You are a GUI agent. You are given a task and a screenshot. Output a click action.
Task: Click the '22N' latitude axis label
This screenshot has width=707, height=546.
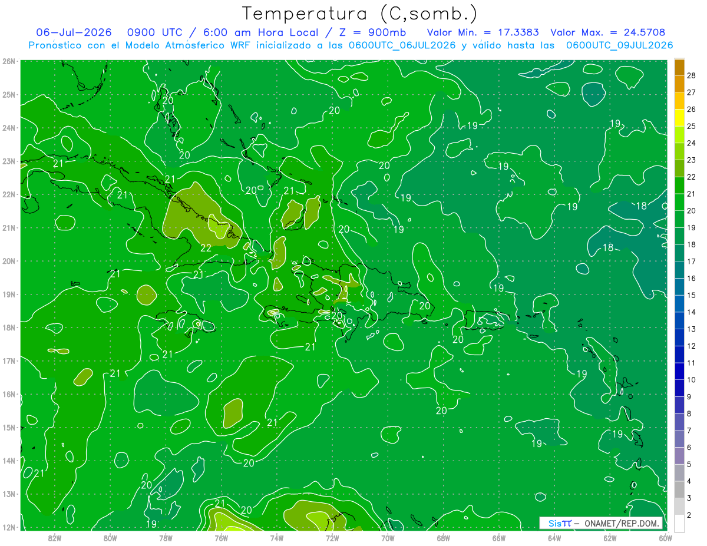click(x=8, y=194)
